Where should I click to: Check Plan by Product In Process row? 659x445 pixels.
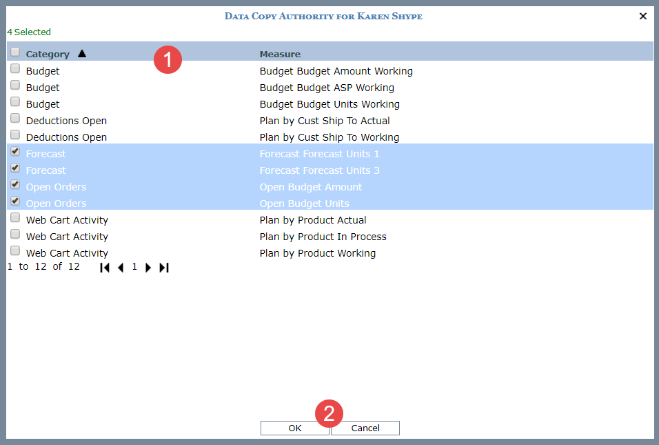click(15, 234)
